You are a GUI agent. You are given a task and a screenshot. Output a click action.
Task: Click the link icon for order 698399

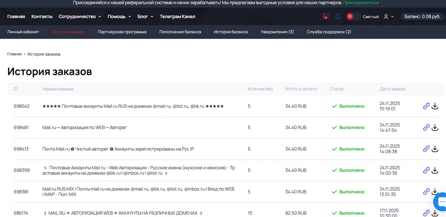click(x=426, y=170)
